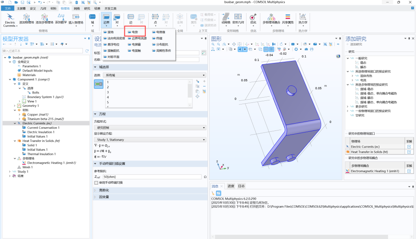The height and width of the screenshot is (239, 416).
Task: Toggle solve checkbox for Heat Transfer in Solids
Action: (409, 152)
